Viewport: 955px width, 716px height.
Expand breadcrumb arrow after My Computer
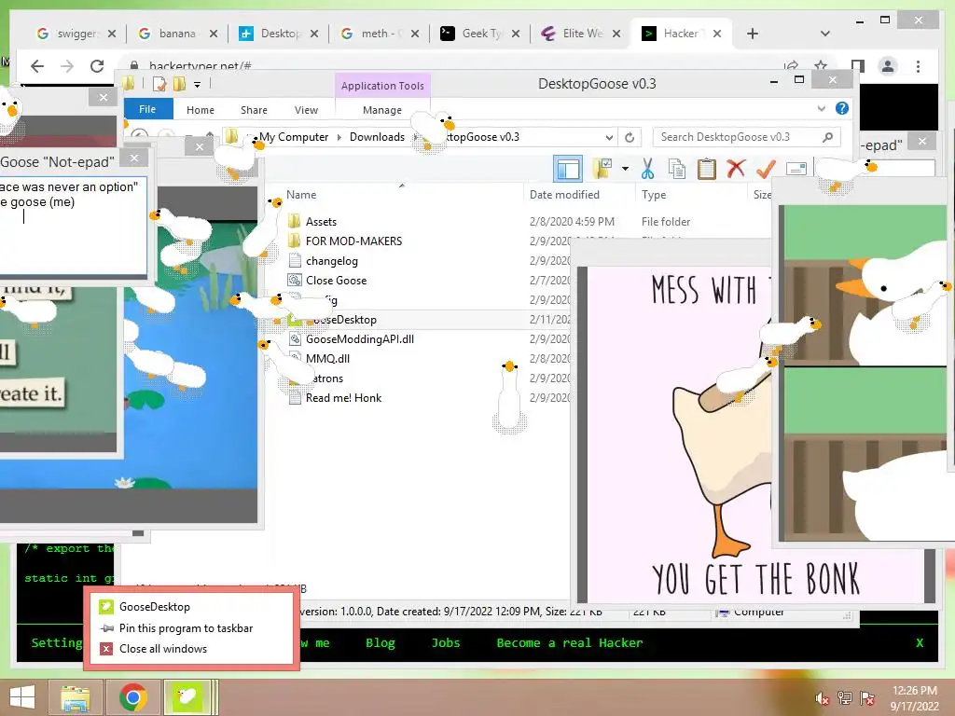(x=339, y=137)
